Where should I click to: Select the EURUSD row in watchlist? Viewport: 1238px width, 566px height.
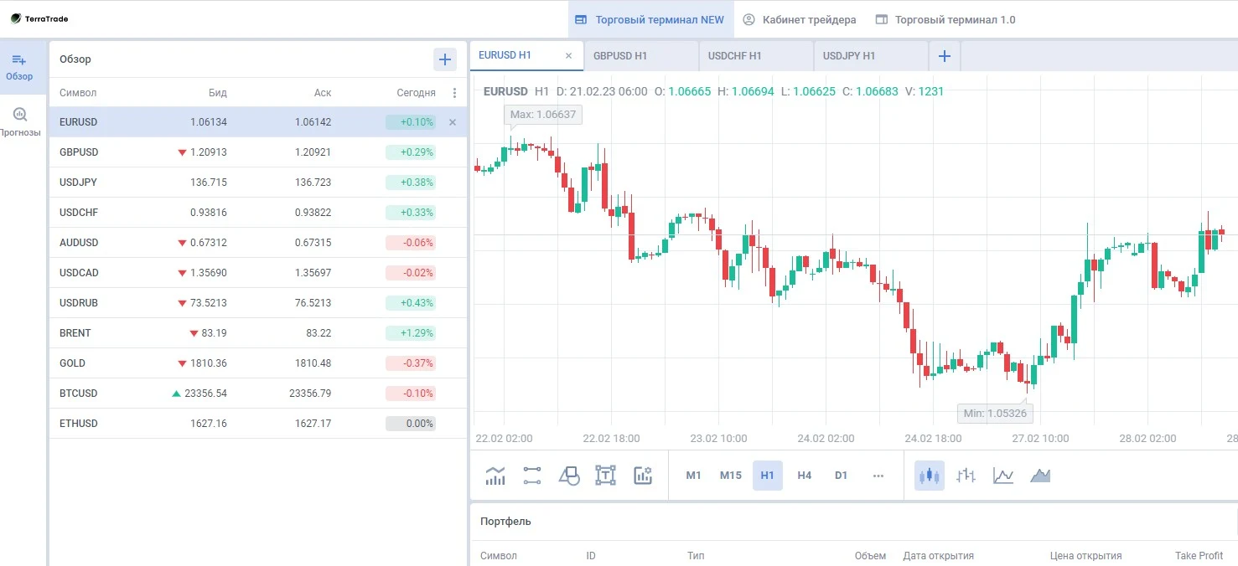pyautogui.click(x=258, y=122)
